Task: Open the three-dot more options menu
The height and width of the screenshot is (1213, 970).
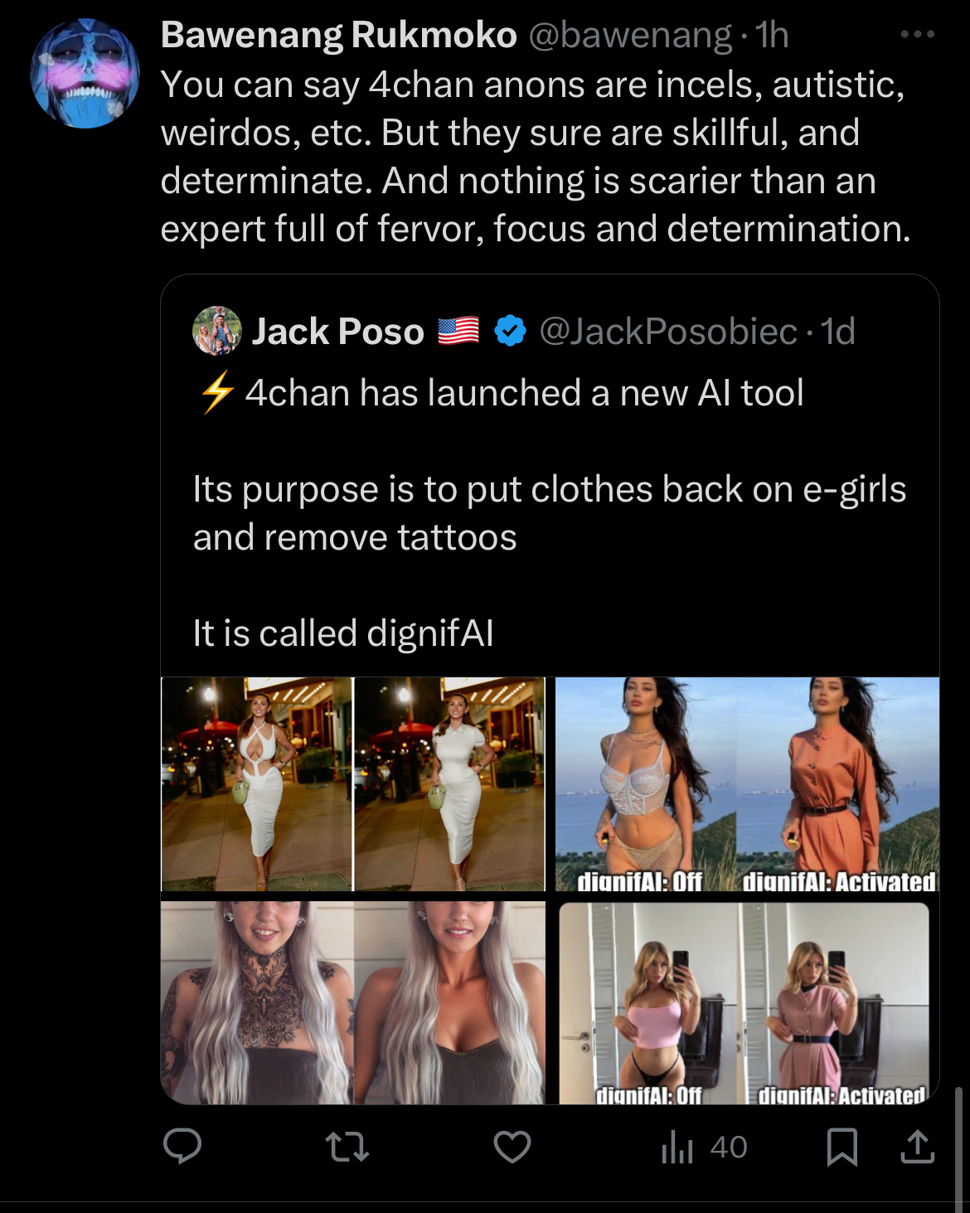Action: point(918,35)
